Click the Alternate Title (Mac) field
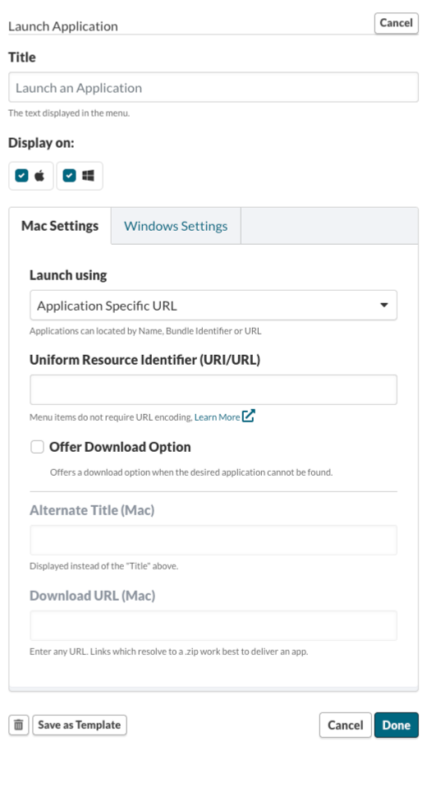This screenshot has height=806, width=427. 213,540
